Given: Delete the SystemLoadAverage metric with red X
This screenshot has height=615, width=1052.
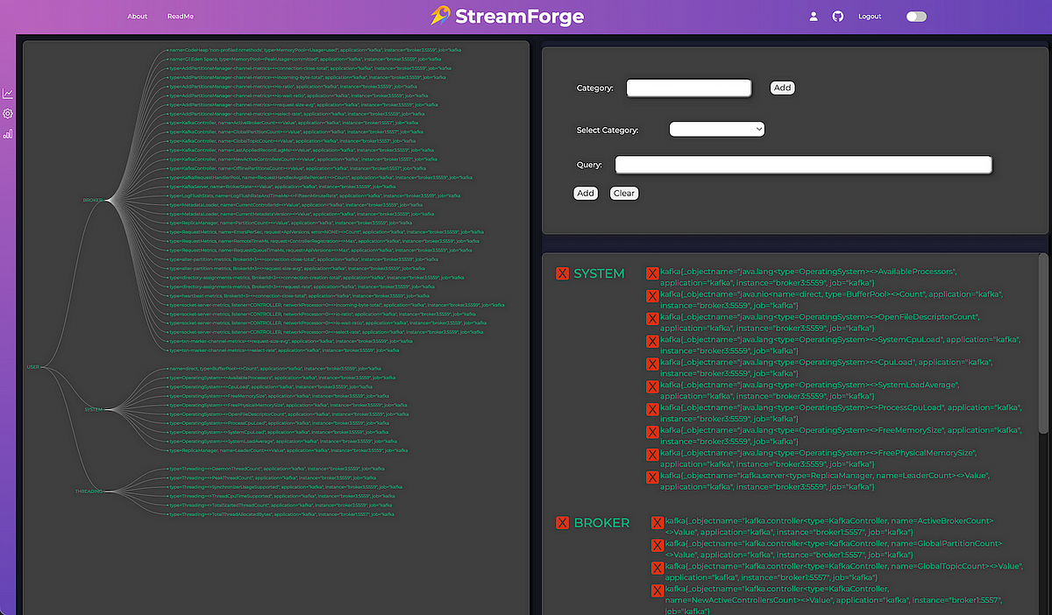Looking at the screenshot, I should coord(652,387).
